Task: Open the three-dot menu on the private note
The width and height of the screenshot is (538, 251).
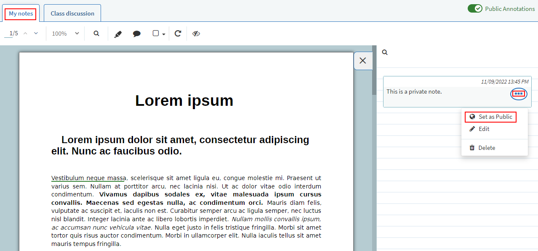Action: pyautogui.click(x=519, y=94)
